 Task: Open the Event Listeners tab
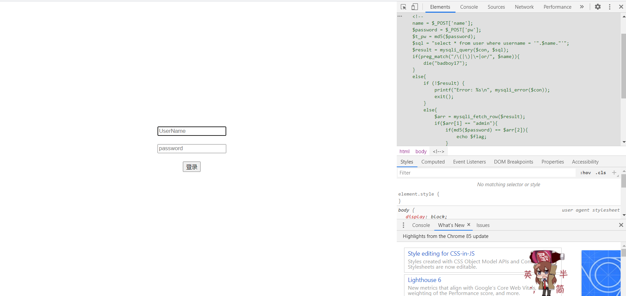469,162
